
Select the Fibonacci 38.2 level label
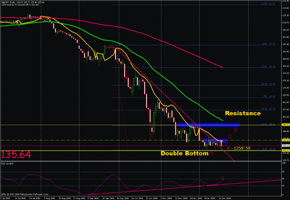point(268,109)
